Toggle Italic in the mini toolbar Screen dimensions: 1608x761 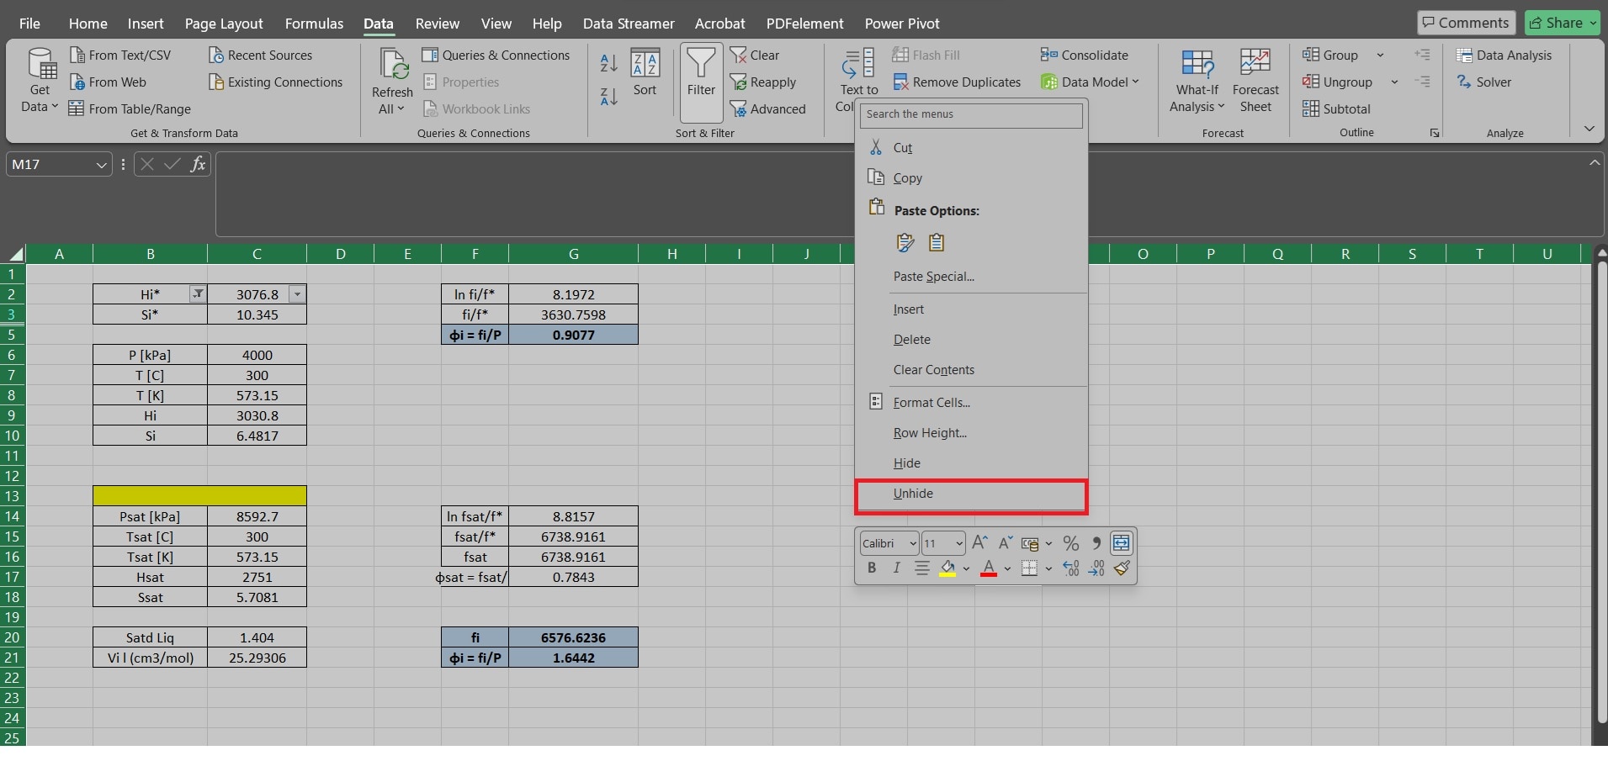click(897, 568)
